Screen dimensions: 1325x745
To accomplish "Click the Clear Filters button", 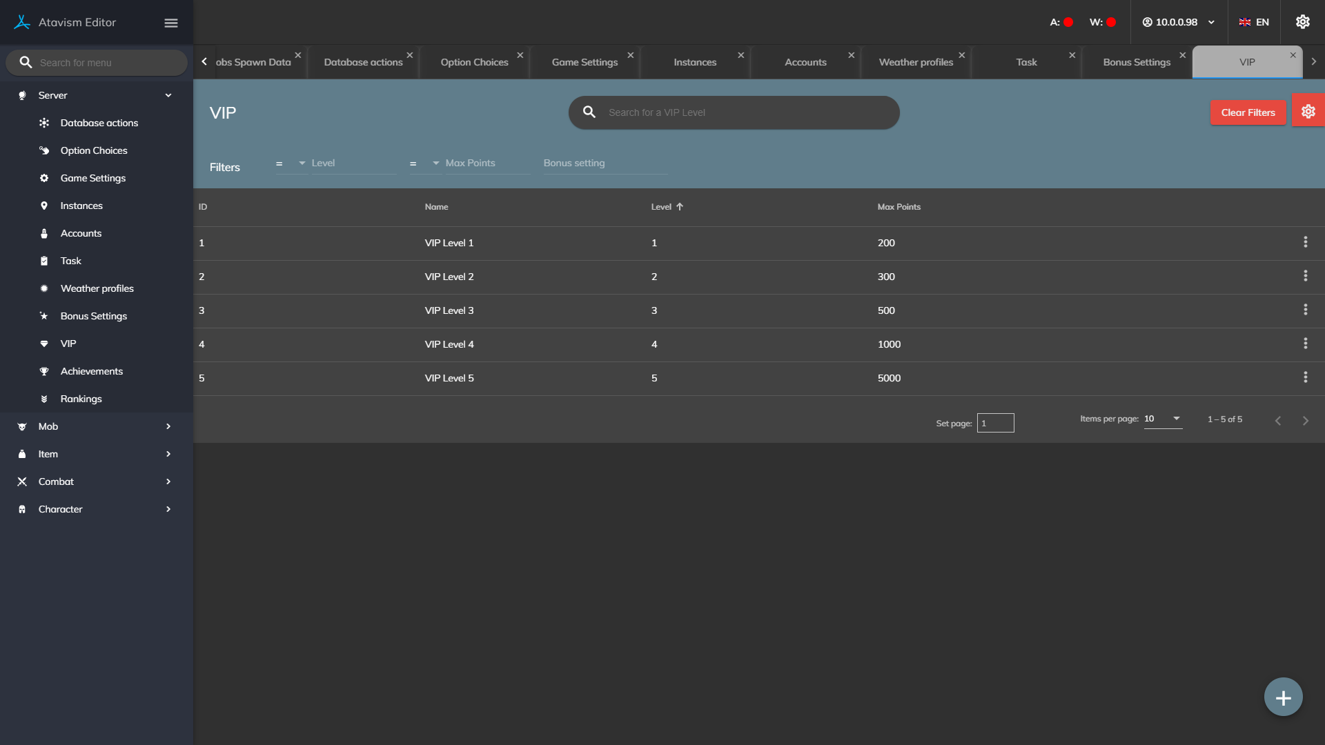I will [x=1247, y=112].
